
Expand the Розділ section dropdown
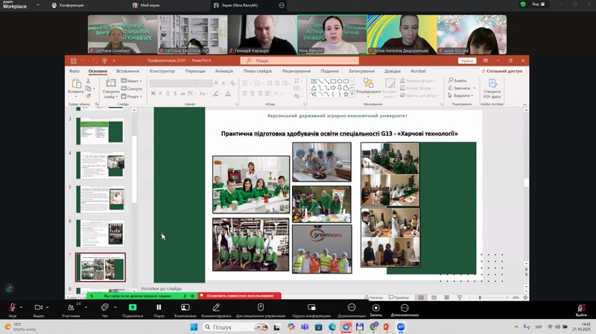133,96
